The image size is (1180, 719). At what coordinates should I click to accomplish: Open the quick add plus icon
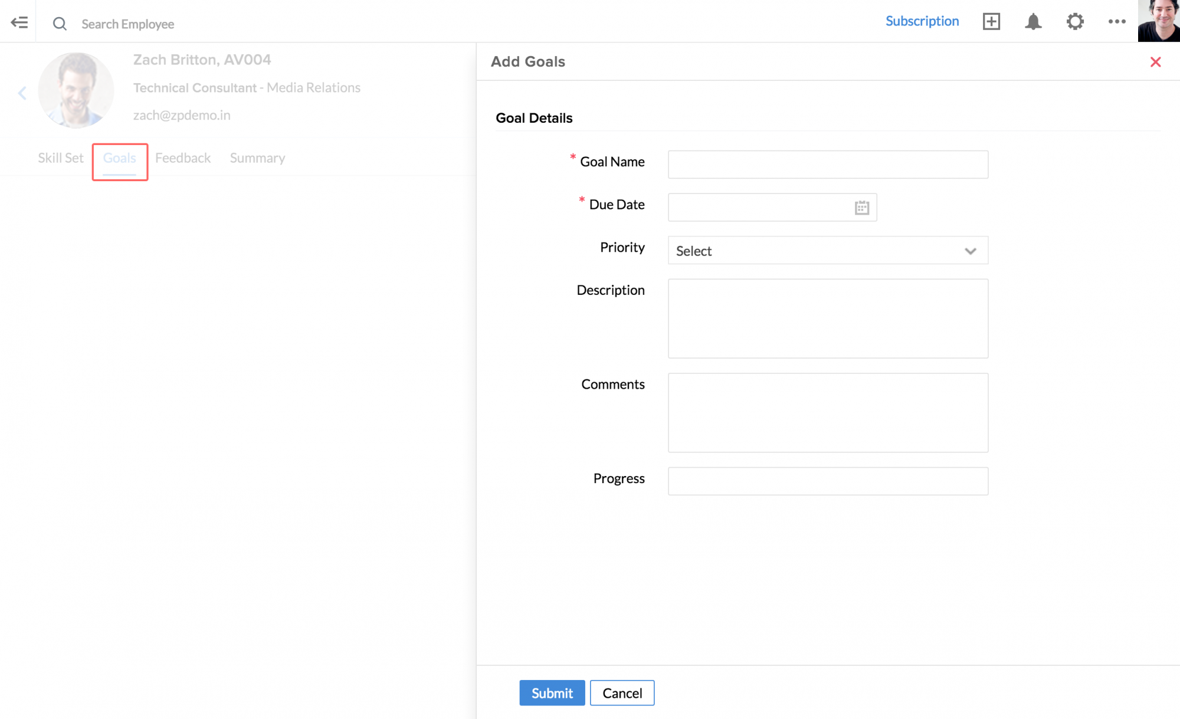tap(991, 21)
